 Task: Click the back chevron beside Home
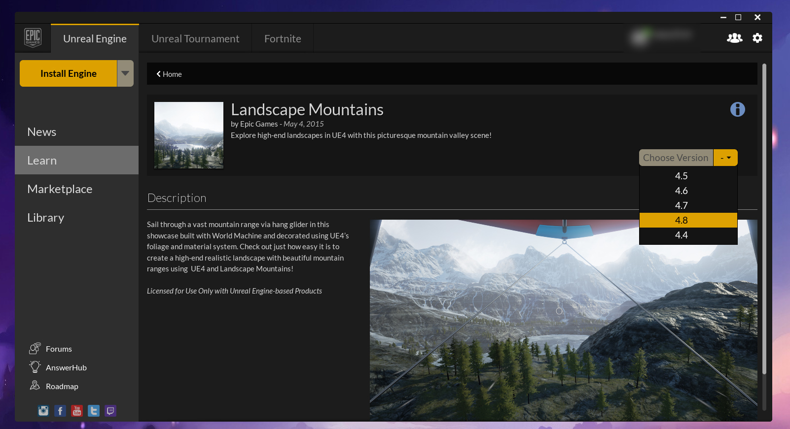159,74
